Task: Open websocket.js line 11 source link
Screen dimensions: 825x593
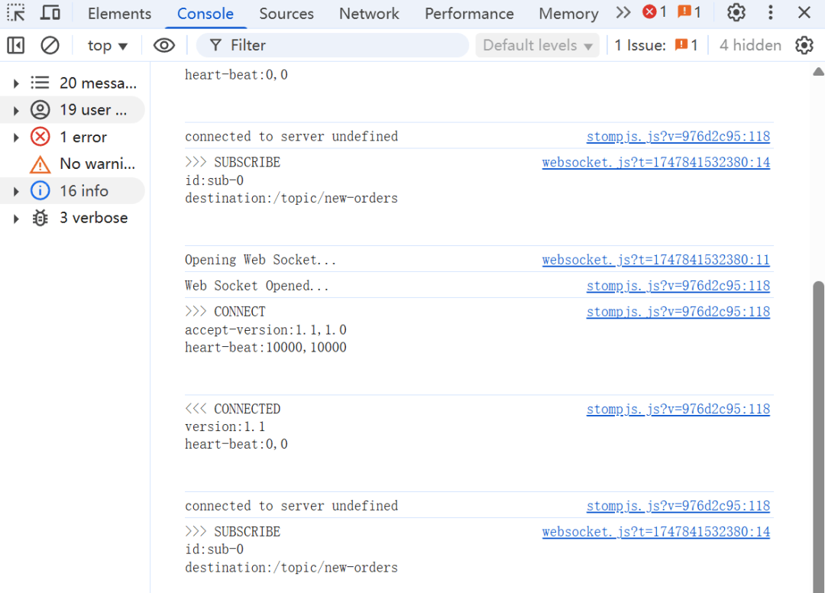Action: coord(655,260)
